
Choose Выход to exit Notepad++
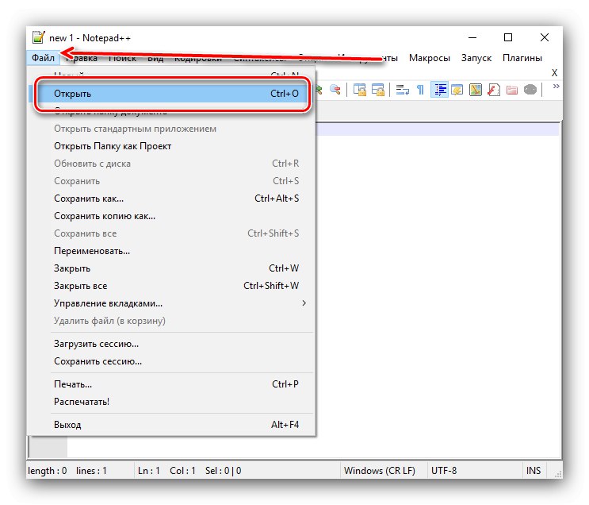172,425
